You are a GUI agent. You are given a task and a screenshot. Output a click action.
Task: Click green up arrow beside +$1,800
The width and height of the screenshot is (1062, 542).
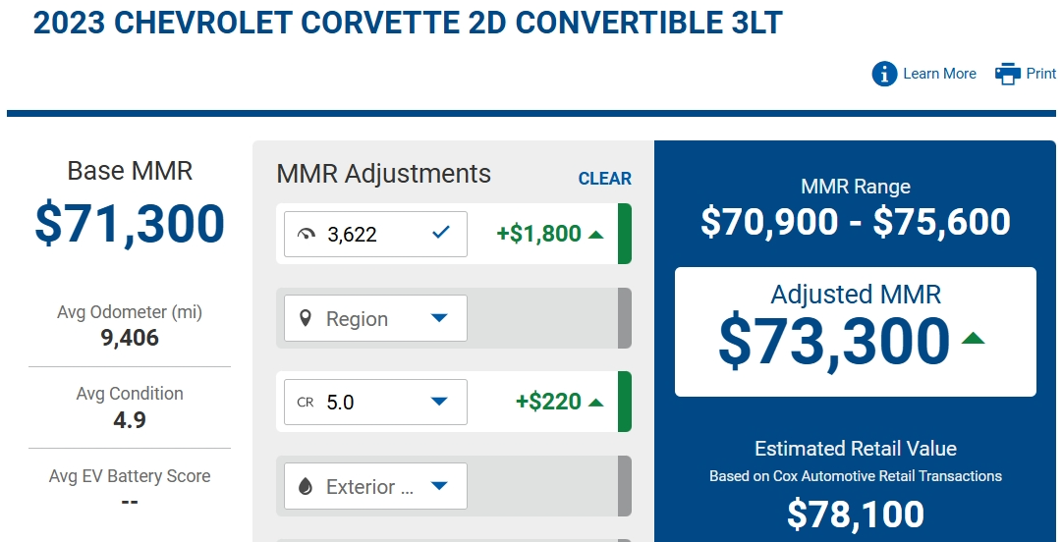(596, 234)
